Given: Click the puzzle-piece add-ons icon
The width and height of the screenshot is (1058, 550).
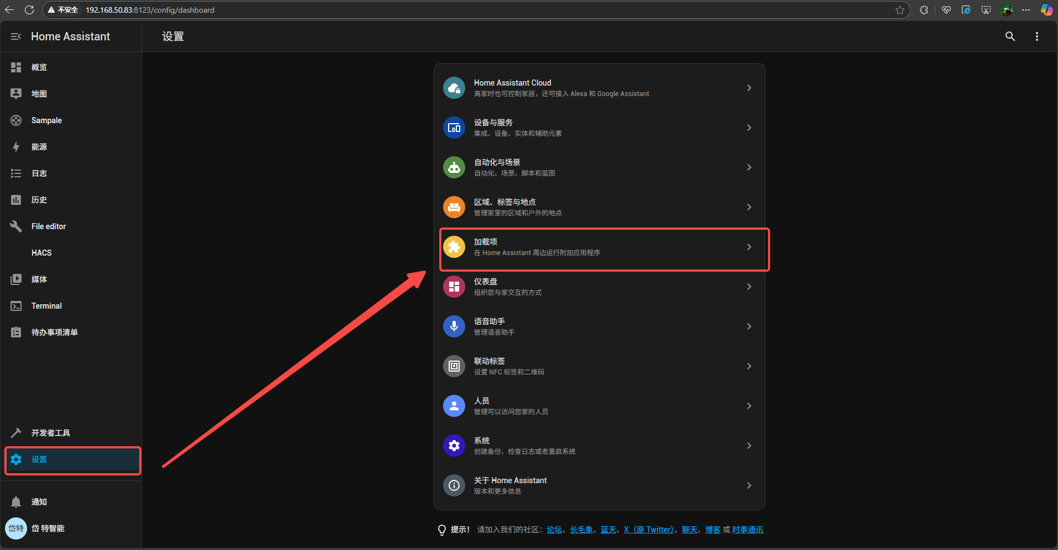Looking at the screenshot, I should pyautogui.click(x=454, y=247).
